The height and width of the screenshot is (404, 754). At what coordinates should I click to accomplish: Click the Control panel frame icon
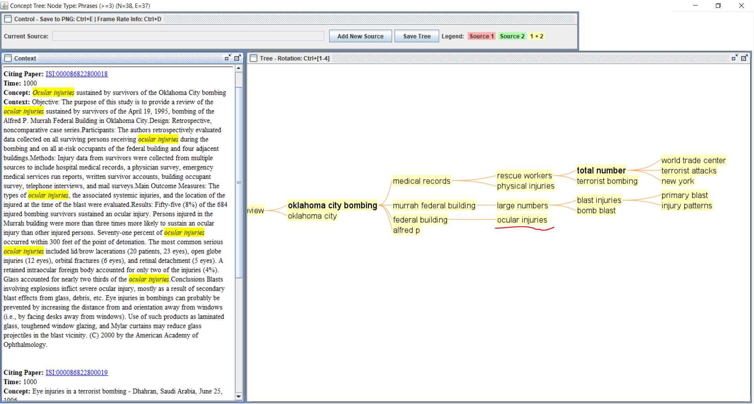[x=8, y=19]
